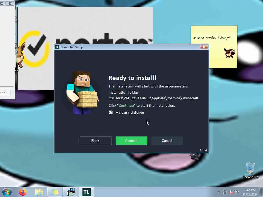Click the sticky note text area
This screenshot has height=197, width=263.
click(x=212, y=38)
